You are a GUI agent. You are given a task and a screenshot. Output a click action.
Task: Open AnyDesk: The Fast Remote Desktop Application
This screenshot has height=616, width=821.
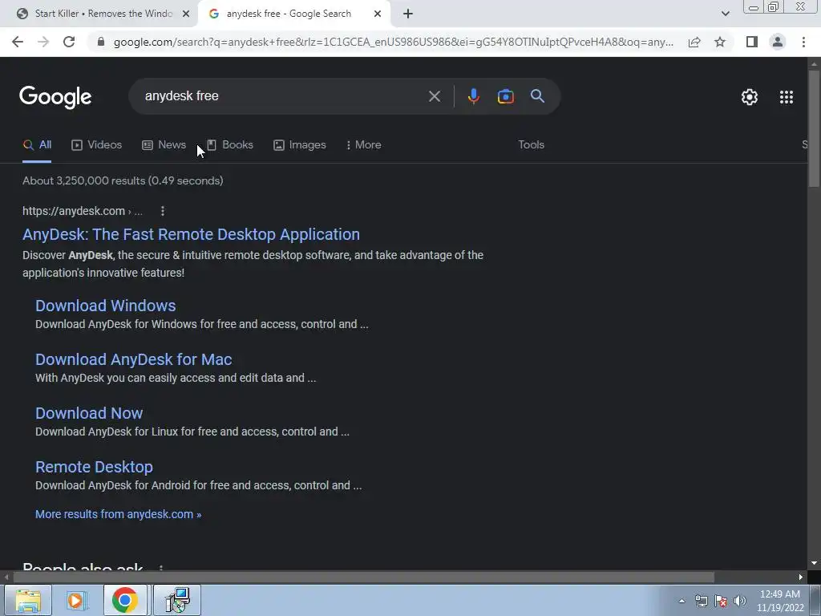pos(191,234)
